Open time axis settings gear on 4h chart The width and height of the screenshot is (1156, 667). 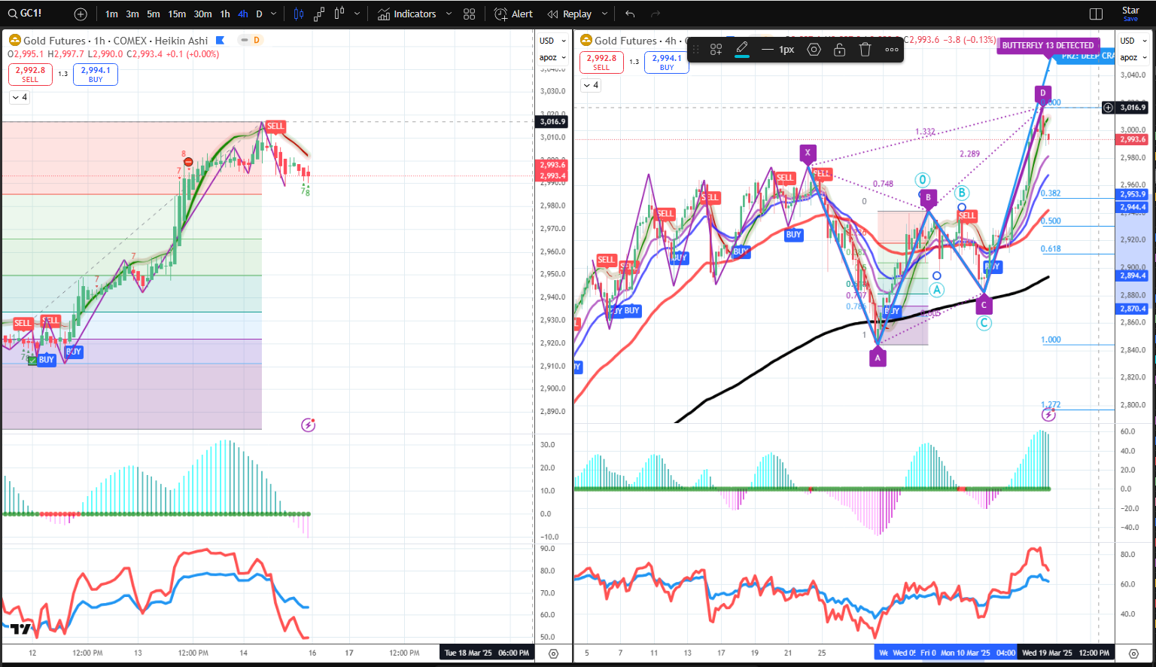(1134, 653)
